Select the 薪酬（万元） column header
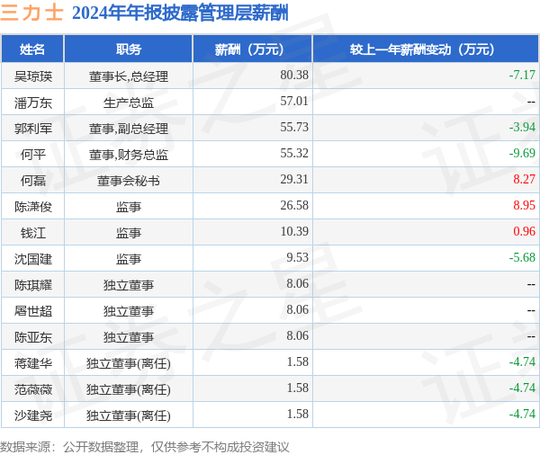The width and height of the screenshot is (540, 455). click(252, 49)
